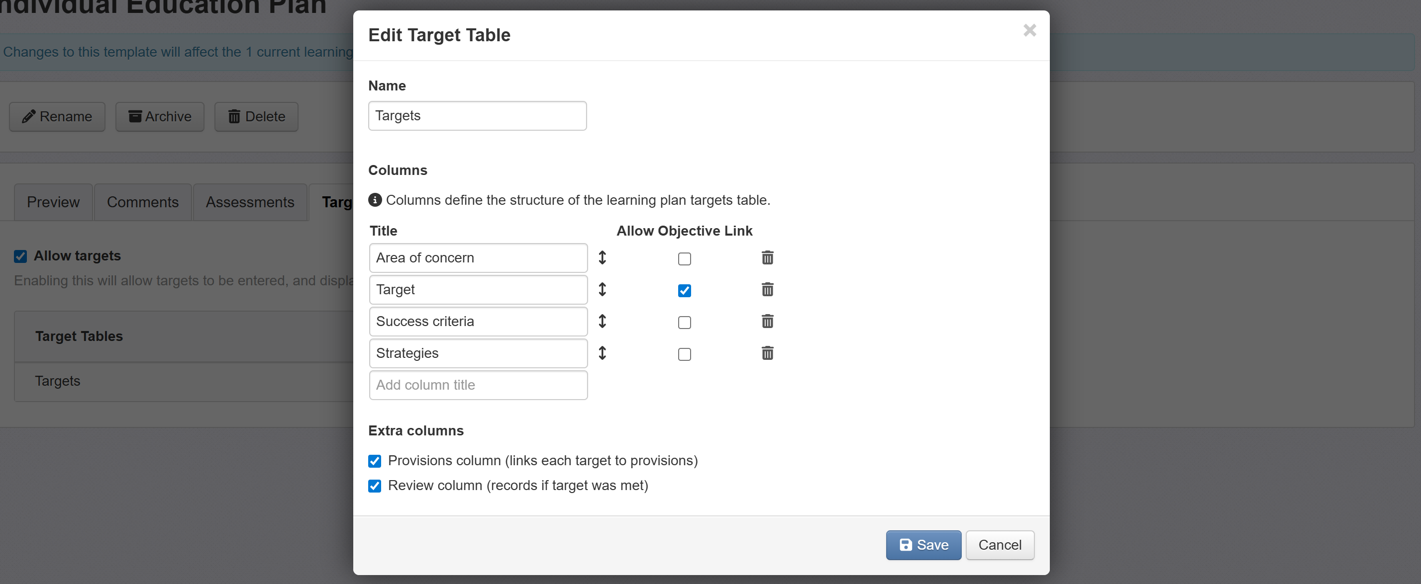
Task: Delete the Area of concern column
Action: point(767,258)
